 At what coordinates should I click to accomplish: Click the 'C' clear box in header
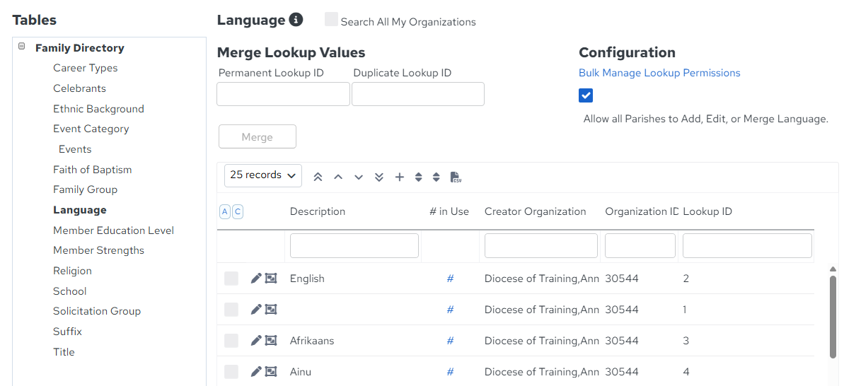click(238, 212)
